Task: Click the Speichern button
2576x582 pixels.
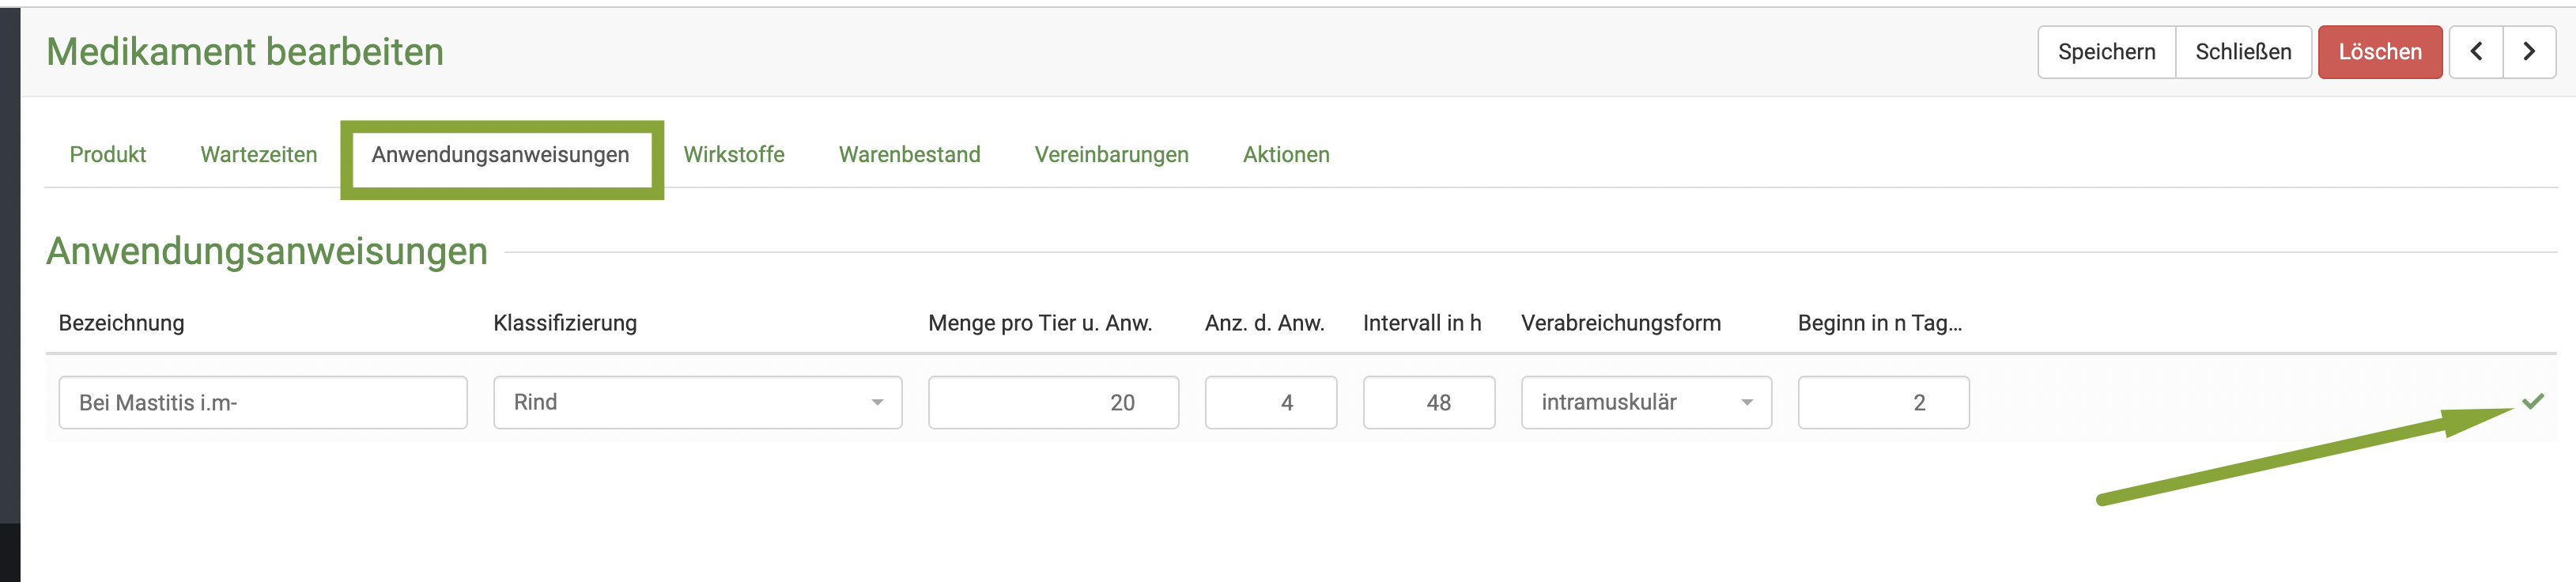Action: click(2106, 52)
